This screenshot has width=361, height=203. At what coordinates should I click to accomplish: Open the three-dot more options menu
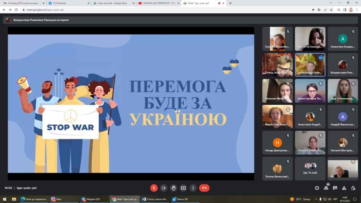point(193,188)
